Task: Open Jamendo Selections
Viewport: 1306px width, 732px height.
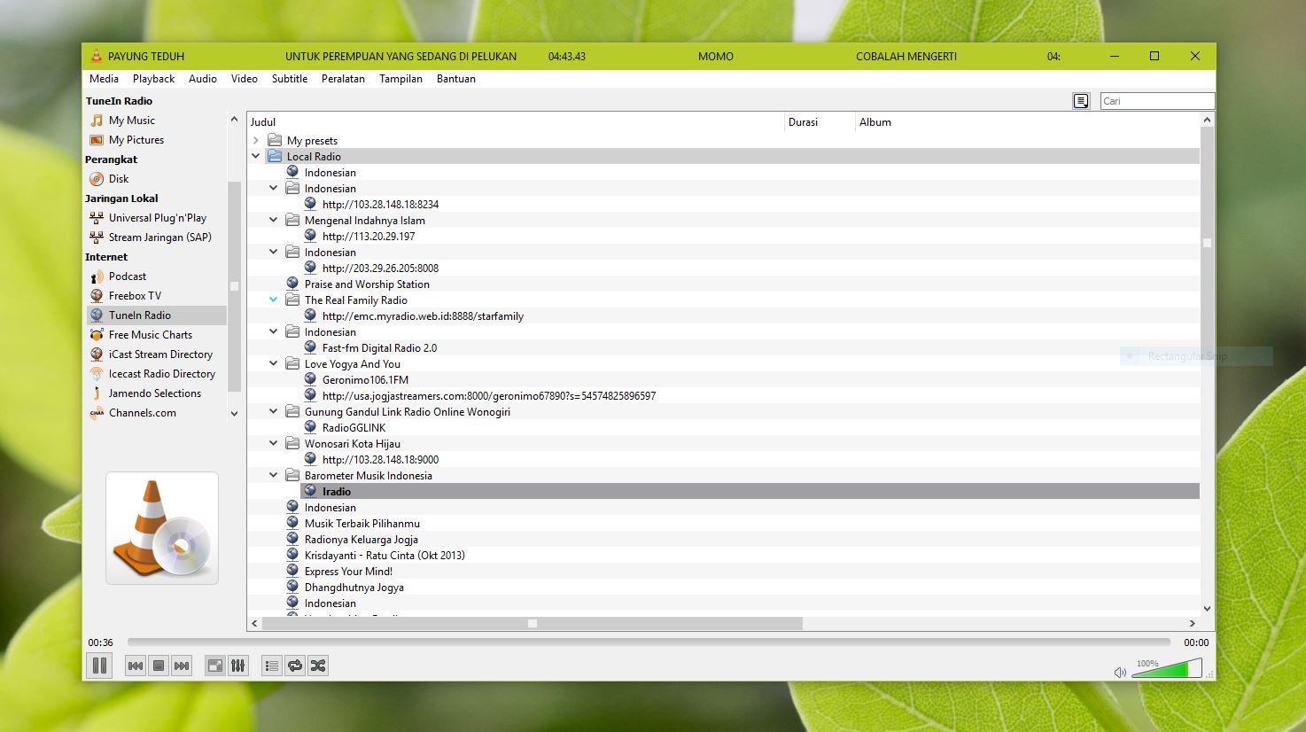Action: coord(157,393)
